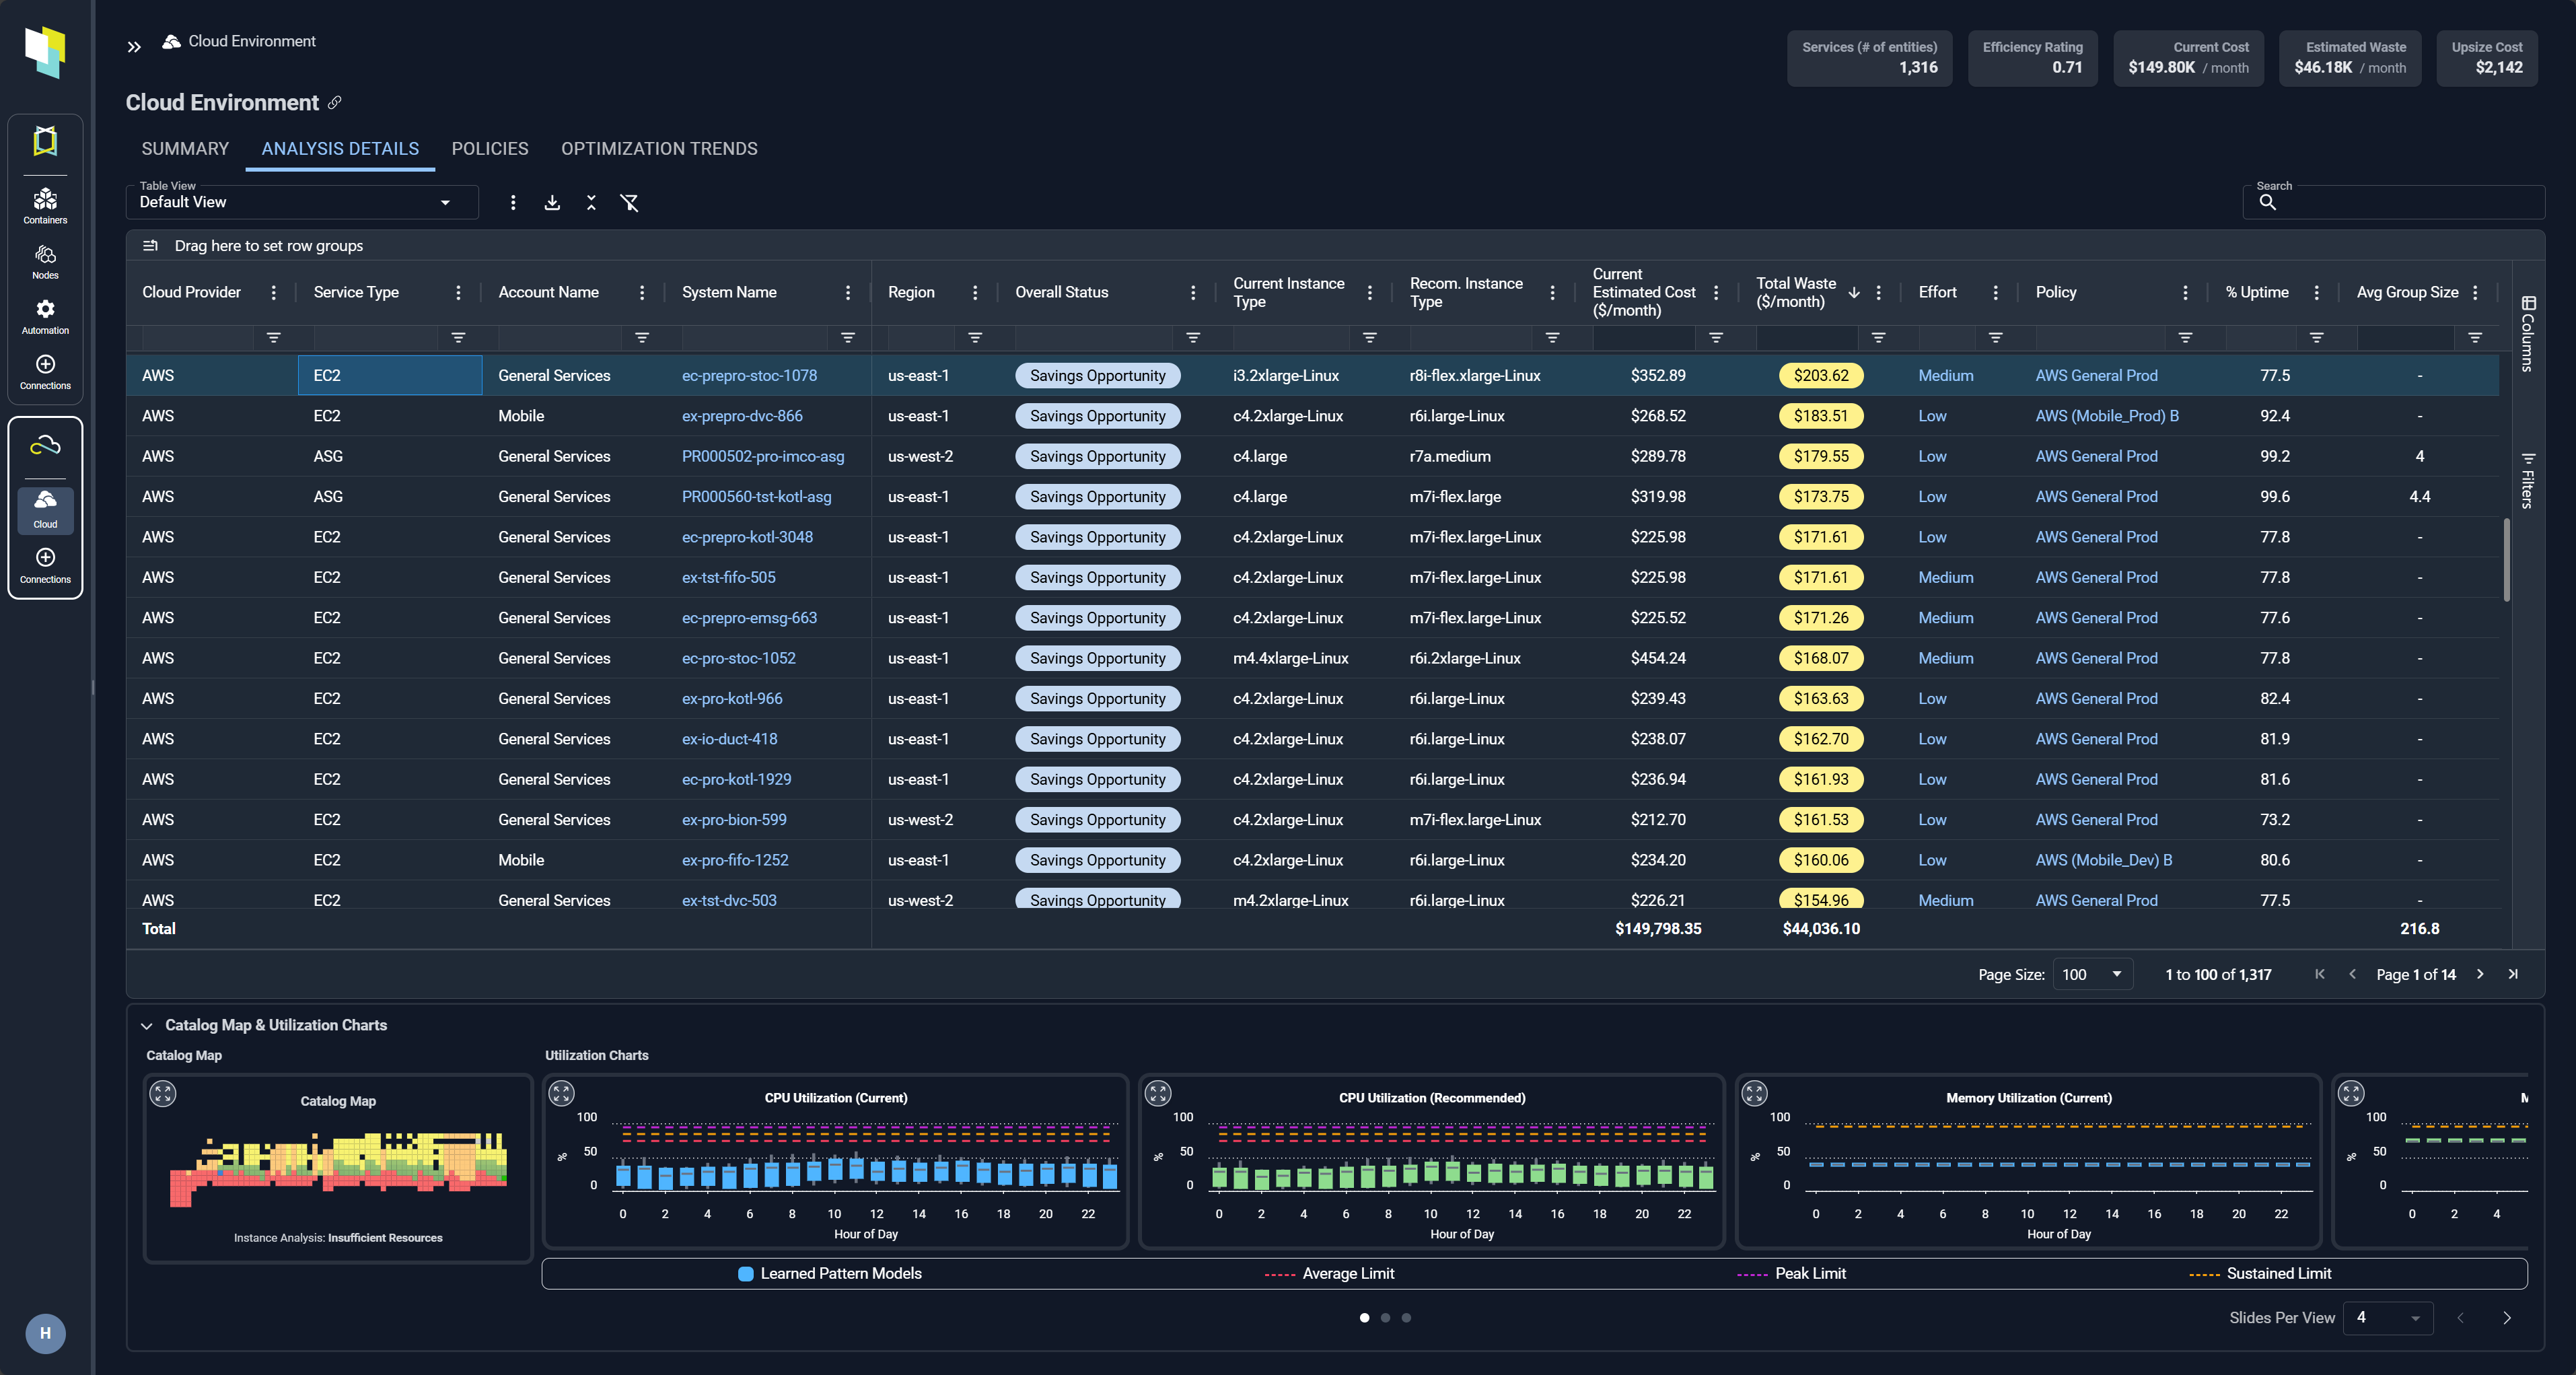The width and height of the screenshot is (2576, 1375).
Task: Click the Search input field
Action: [2400, 203]
